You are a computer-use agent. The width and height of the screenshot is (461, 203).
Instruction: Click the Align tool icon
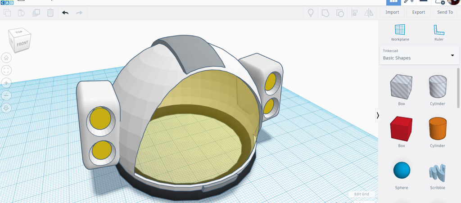tap(355, 13)
